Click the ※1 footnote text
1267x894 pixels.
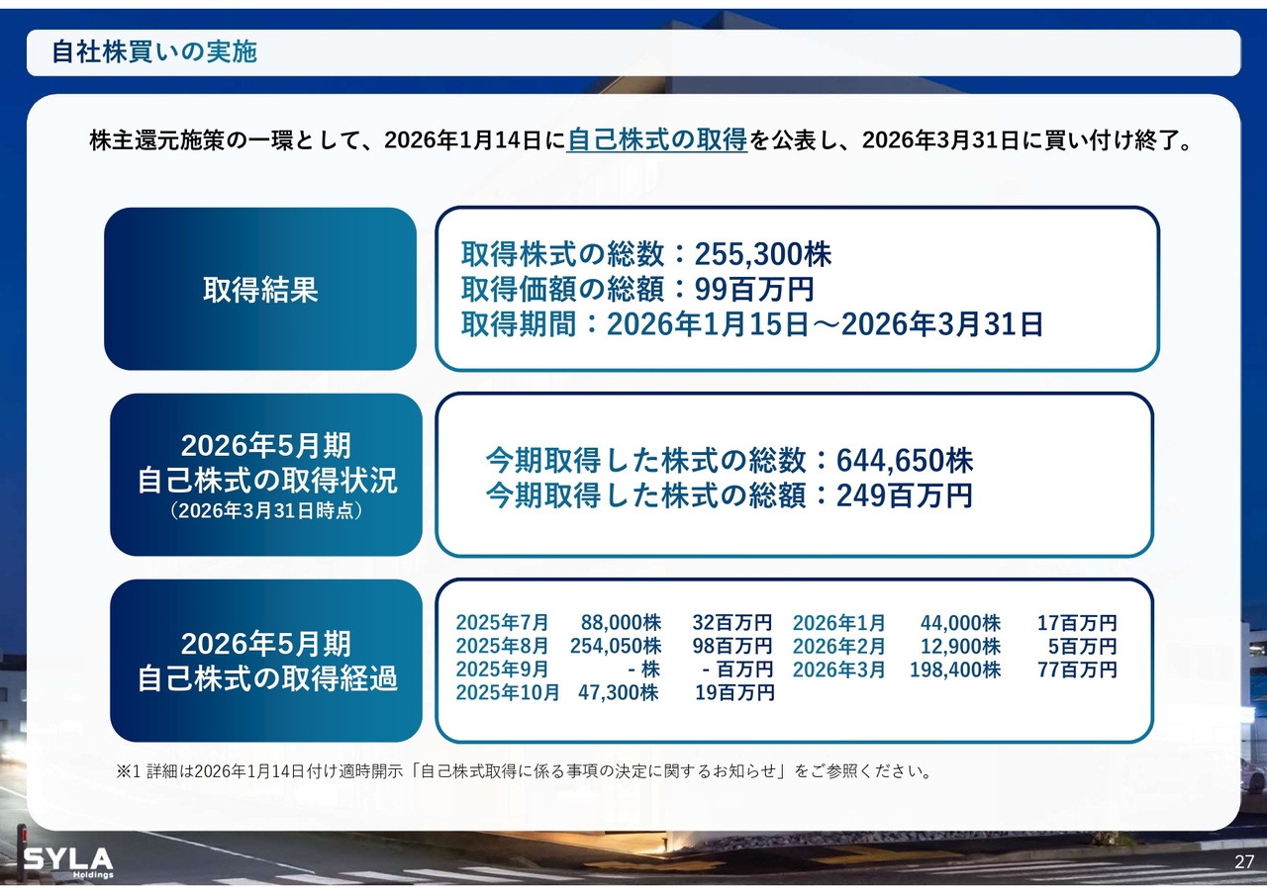point(525,771)
